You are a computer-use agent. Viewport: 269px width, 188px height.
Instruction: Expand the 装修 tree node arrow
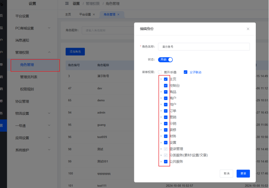[161, 130]
